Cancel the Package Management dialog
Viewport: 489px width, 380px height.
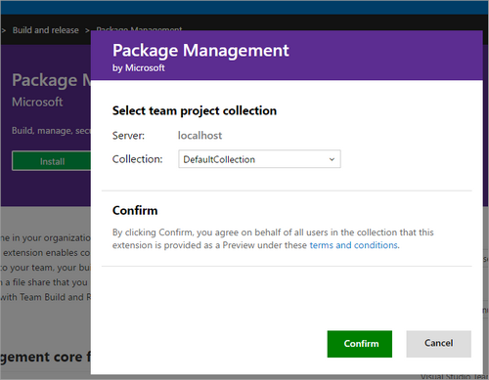[x=438, y=344]
